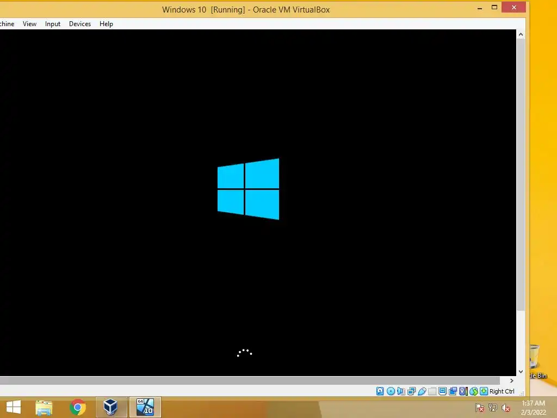
Task: Switch to VirtualBox Manager taskbar icon
Action: coord(111,407)
